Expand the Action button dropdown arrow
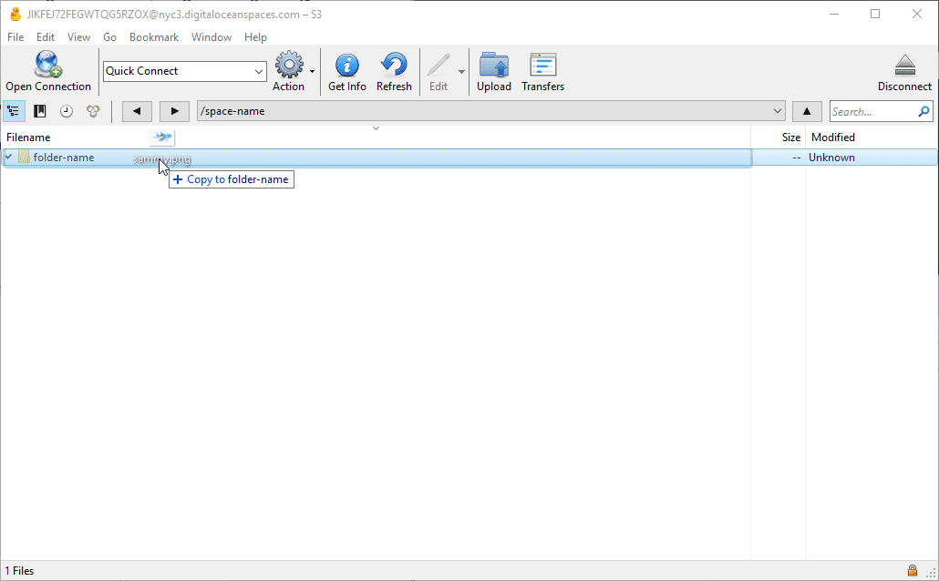Viewport: 939px width, 581px height. (312, 72)
